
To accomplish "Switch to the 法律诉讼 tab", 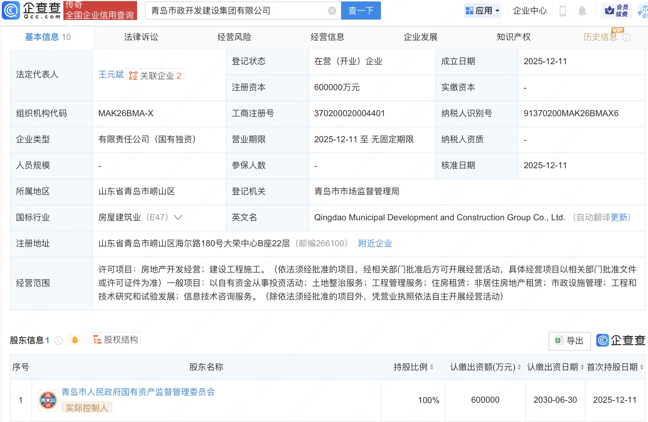I will (x=141, y=37).
